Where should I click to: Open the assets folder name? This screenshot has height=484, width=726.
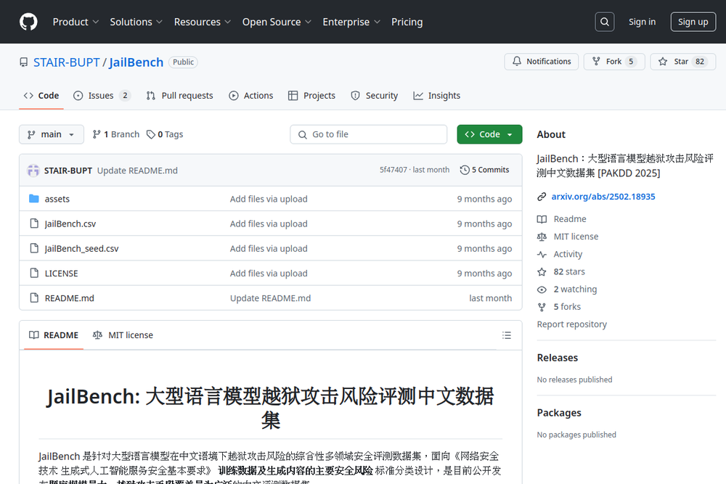[x=57, y=199]
